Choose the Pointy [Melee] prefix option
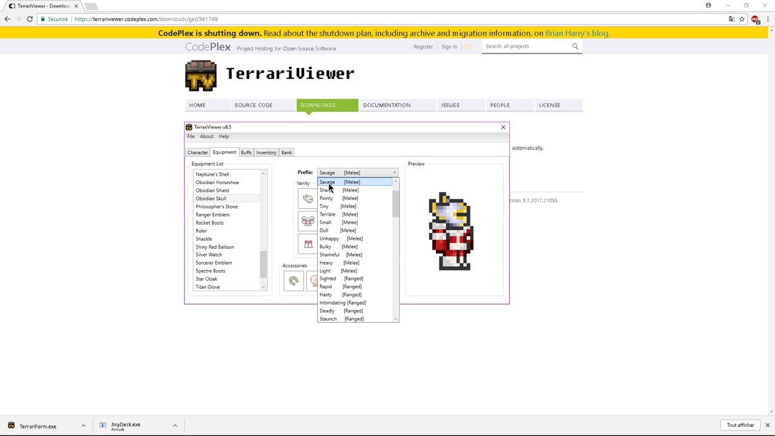Screen dimensions: 775x436 (355, 198)
